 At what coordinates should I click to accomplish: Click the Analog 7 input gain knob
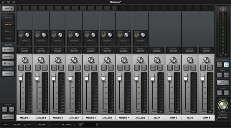click(x=126, y=35)
